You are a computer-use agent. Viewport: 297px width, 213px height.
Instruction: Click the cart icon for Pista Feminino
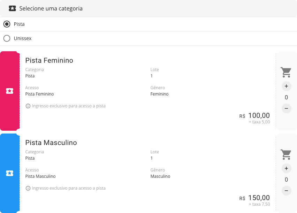pos(286,72)
